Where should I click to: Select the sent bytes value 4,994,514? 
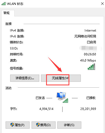(46, 109)
